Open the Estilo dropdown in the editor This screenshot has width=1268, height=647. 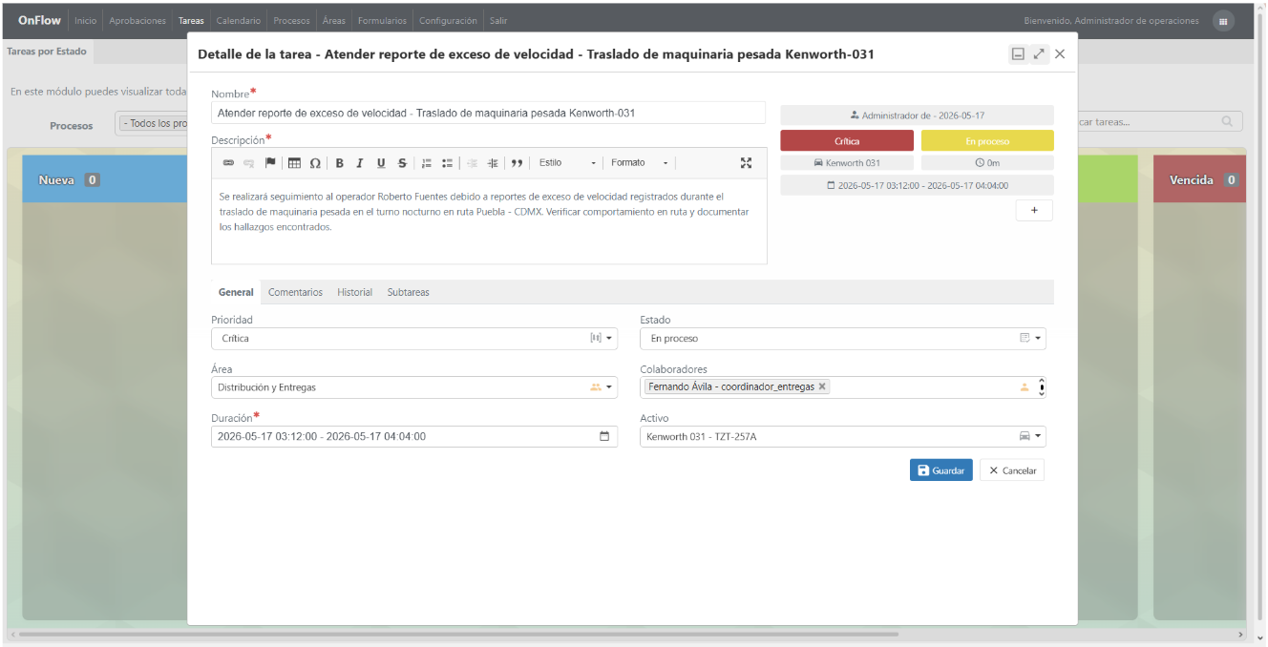[567, 163]
